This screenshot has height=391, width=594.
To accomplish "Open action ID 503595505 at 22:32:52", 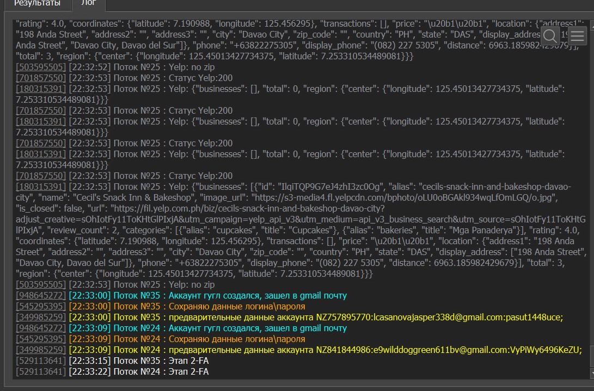I will (41, 67).
